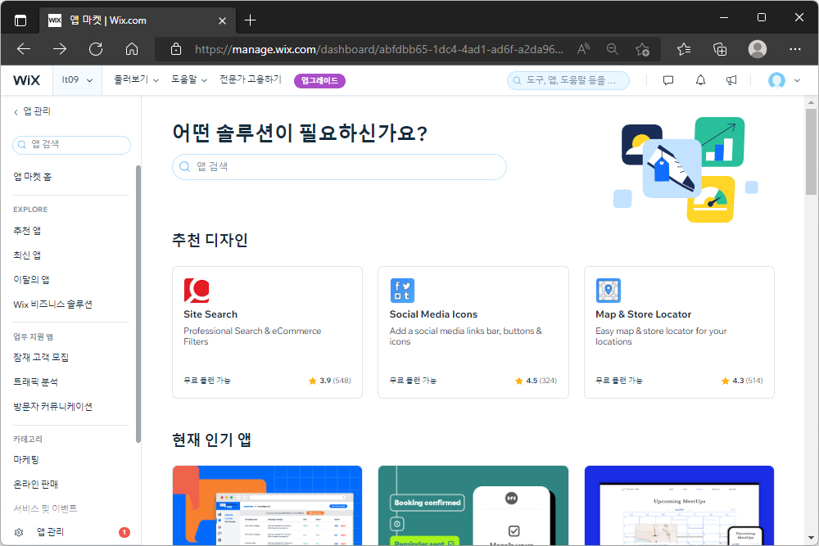Open the Site Search app icon
819x546 pixels.
(x=197, y=291)
